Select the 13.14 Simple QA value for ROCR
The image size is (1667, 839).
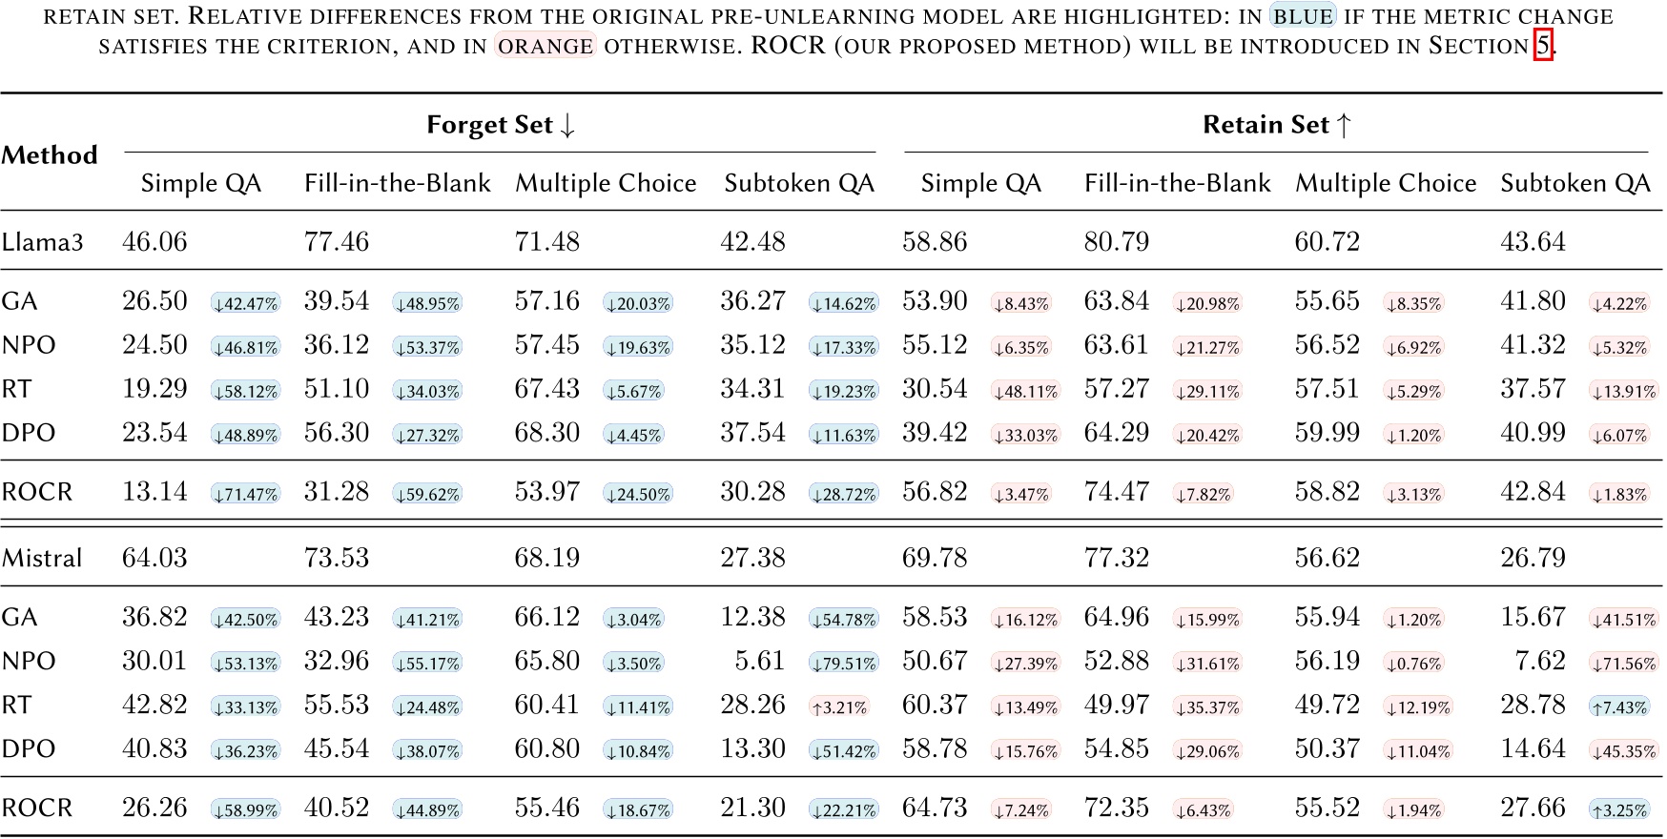pos(154,492)
